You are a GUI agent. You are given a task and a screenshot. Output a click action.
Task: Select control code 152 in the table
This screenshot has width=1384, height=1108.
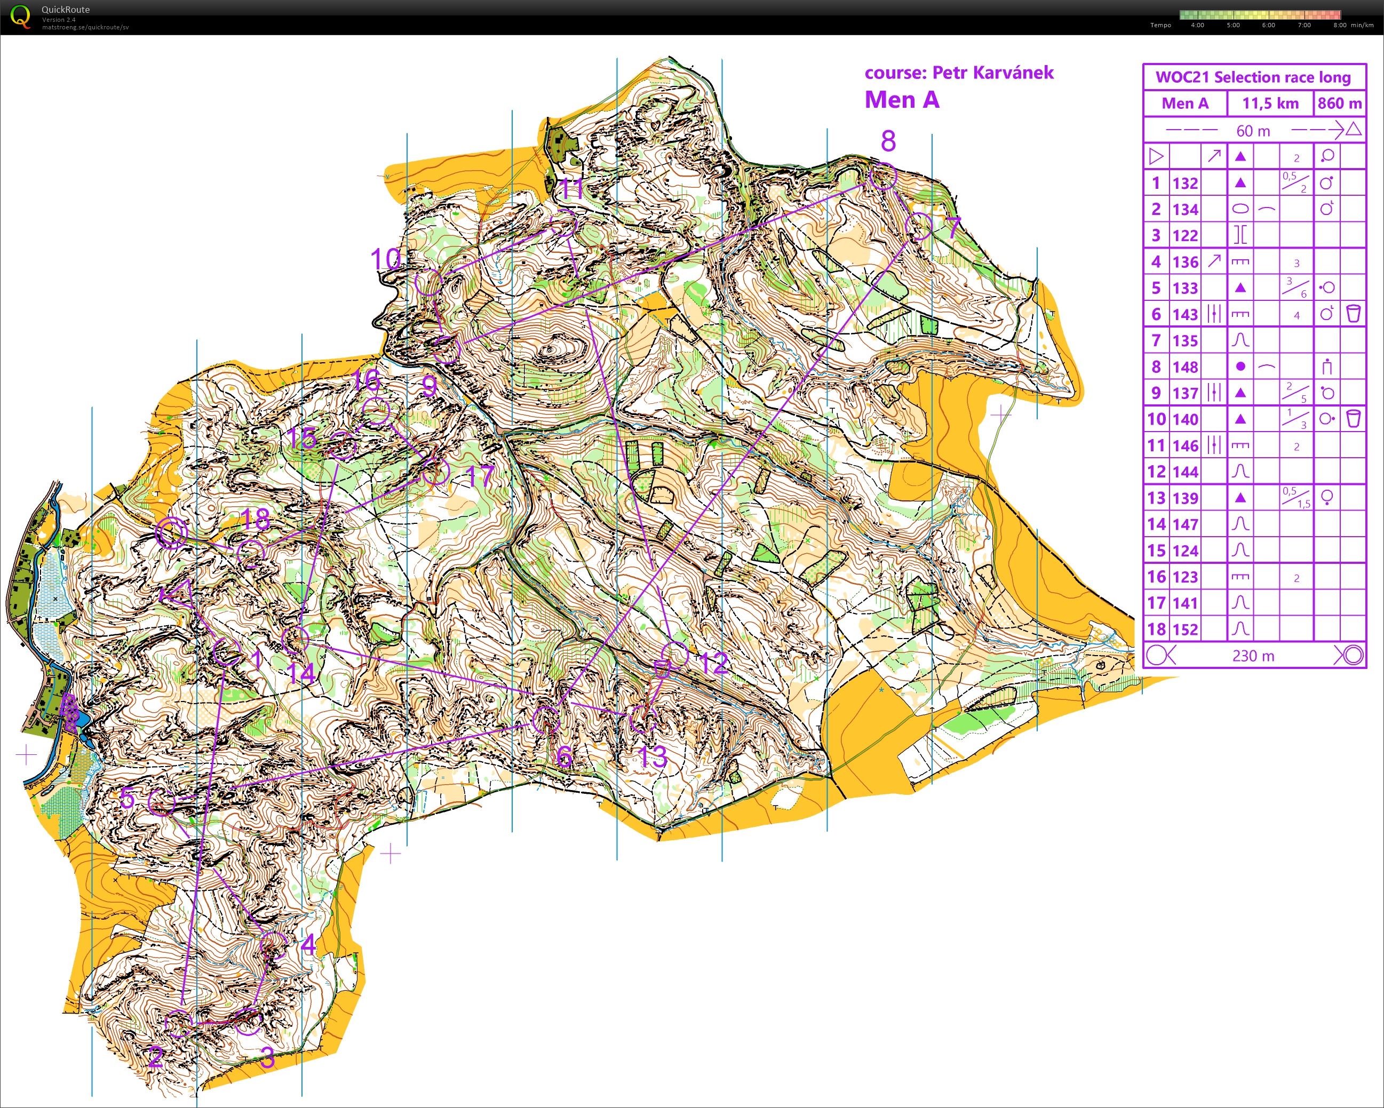point(1185,629)
